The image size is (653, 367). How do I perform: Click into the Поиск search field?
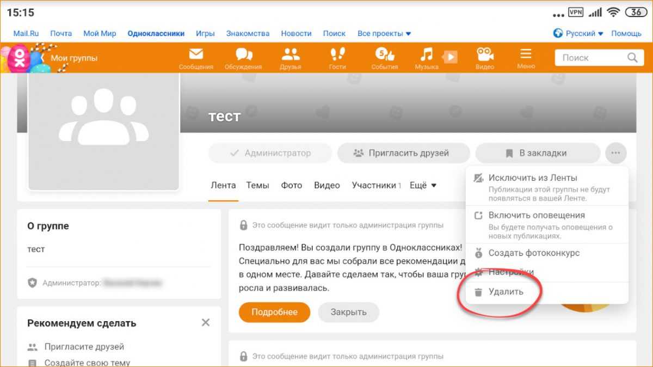coord(598,58)
